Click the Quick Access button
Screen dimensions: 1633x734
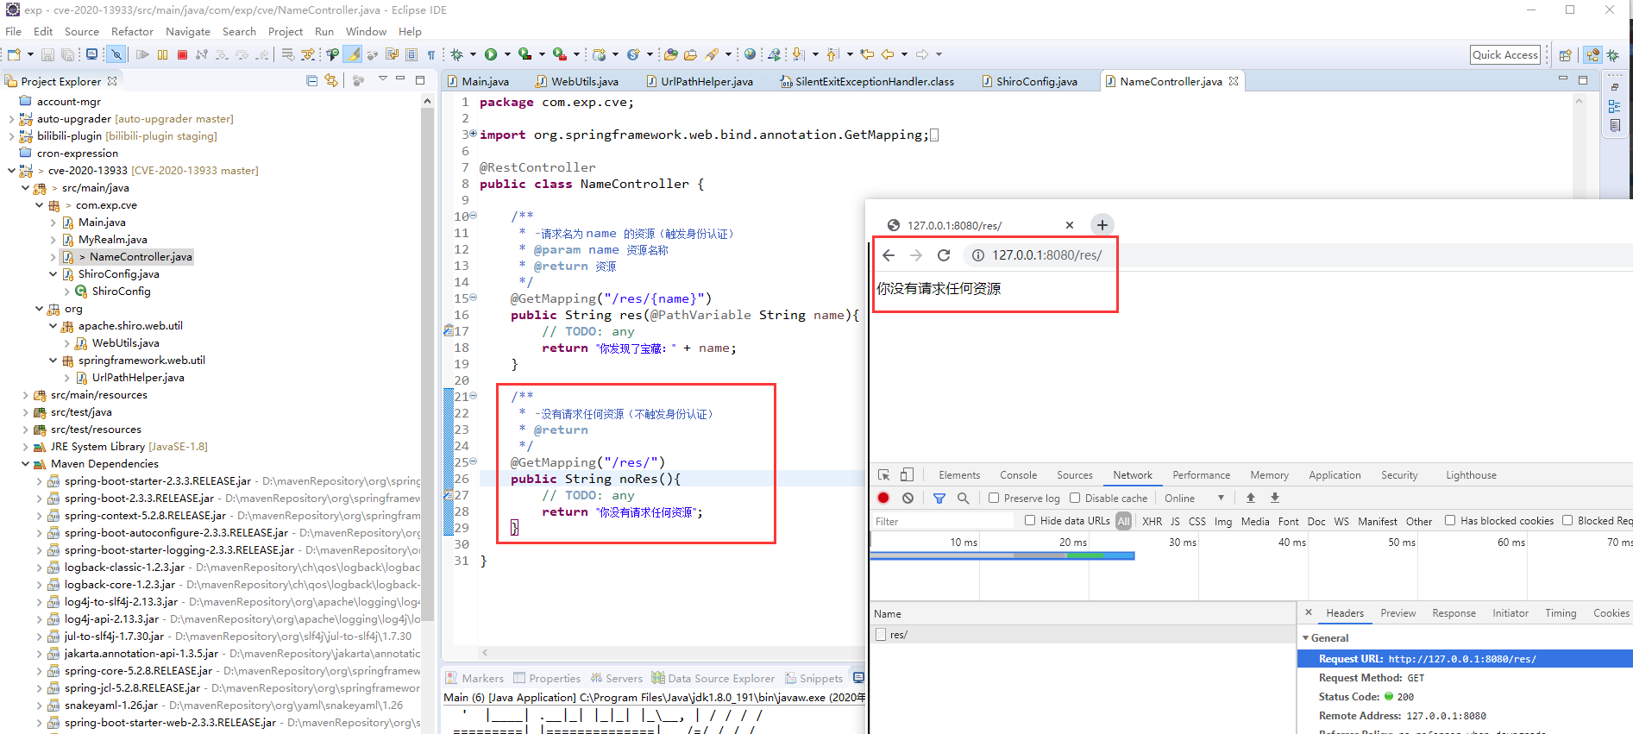(x=1504, y=54)
